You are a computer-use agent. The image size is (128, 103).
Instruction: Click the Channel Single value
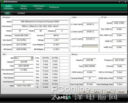click(x=119, y=66)
